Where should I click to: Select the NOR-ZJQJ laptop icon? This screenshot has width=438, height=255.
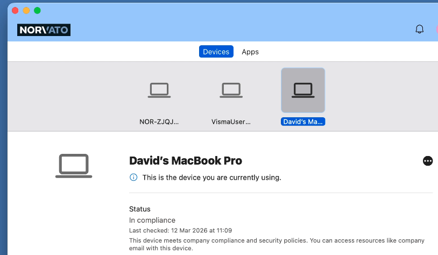click(x=159, y=90)
